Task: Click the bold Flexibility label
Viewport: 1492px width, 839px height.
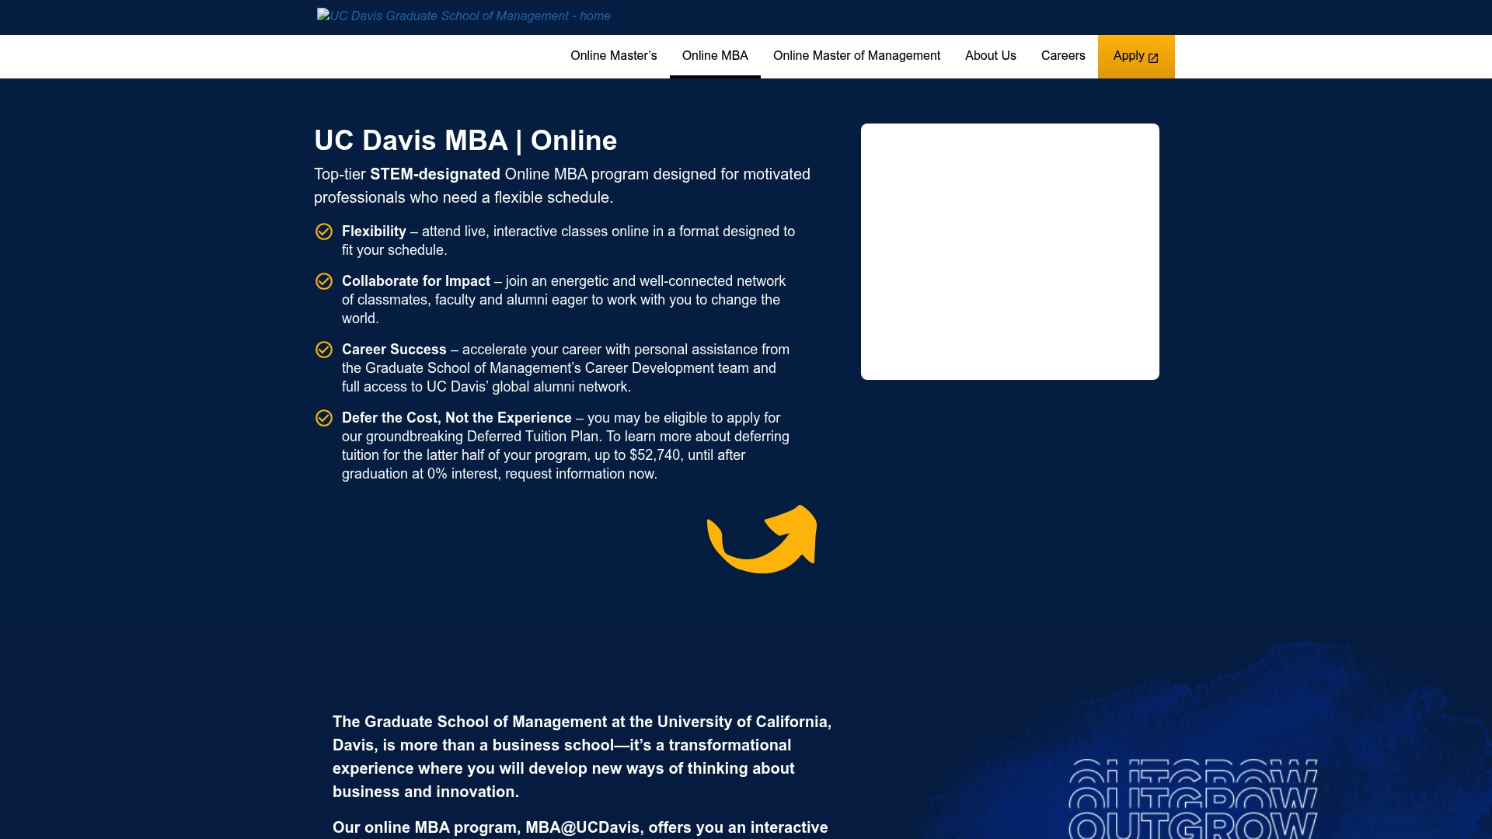Action: tap(374, 232)
